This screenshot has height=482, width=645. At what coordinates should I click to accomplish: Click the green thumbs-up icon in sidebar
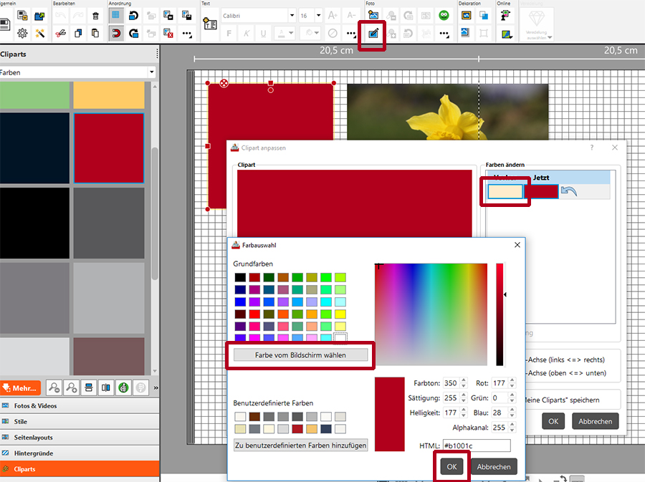[123, 387]
